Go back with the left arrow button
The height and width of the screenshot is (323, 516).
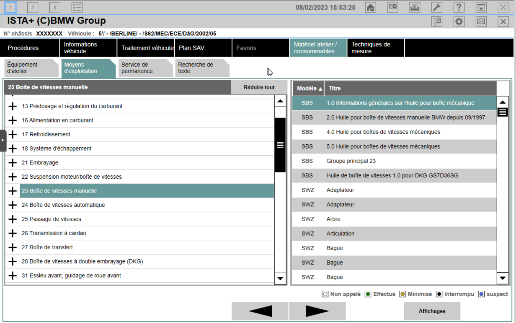pyautogui.click(x=260, y=311)
